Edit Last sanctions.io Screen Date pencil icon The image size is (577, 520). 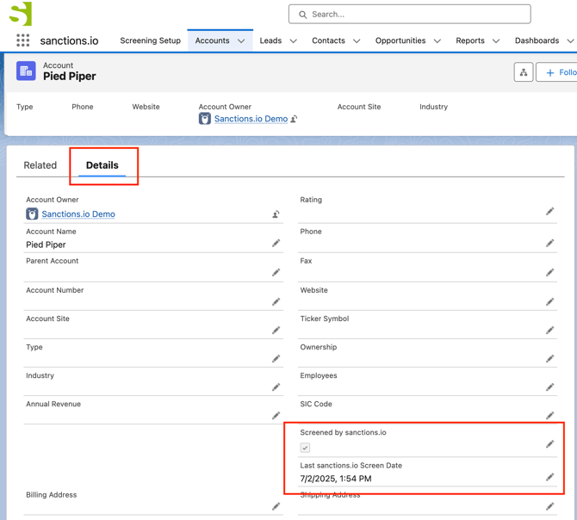tap(549, 477)
